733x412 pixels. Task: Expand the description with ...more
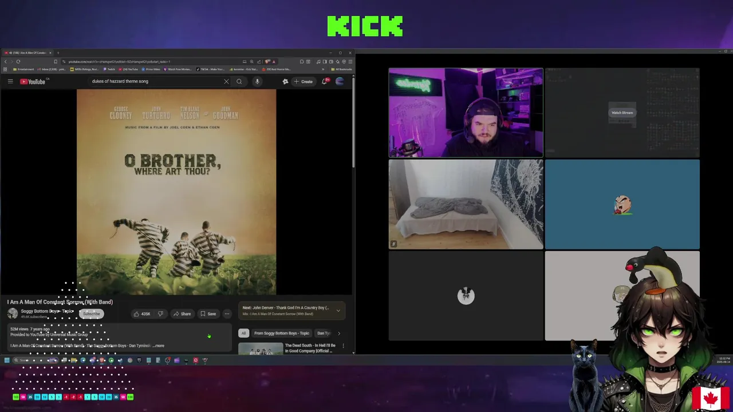[x=159, y=346]
